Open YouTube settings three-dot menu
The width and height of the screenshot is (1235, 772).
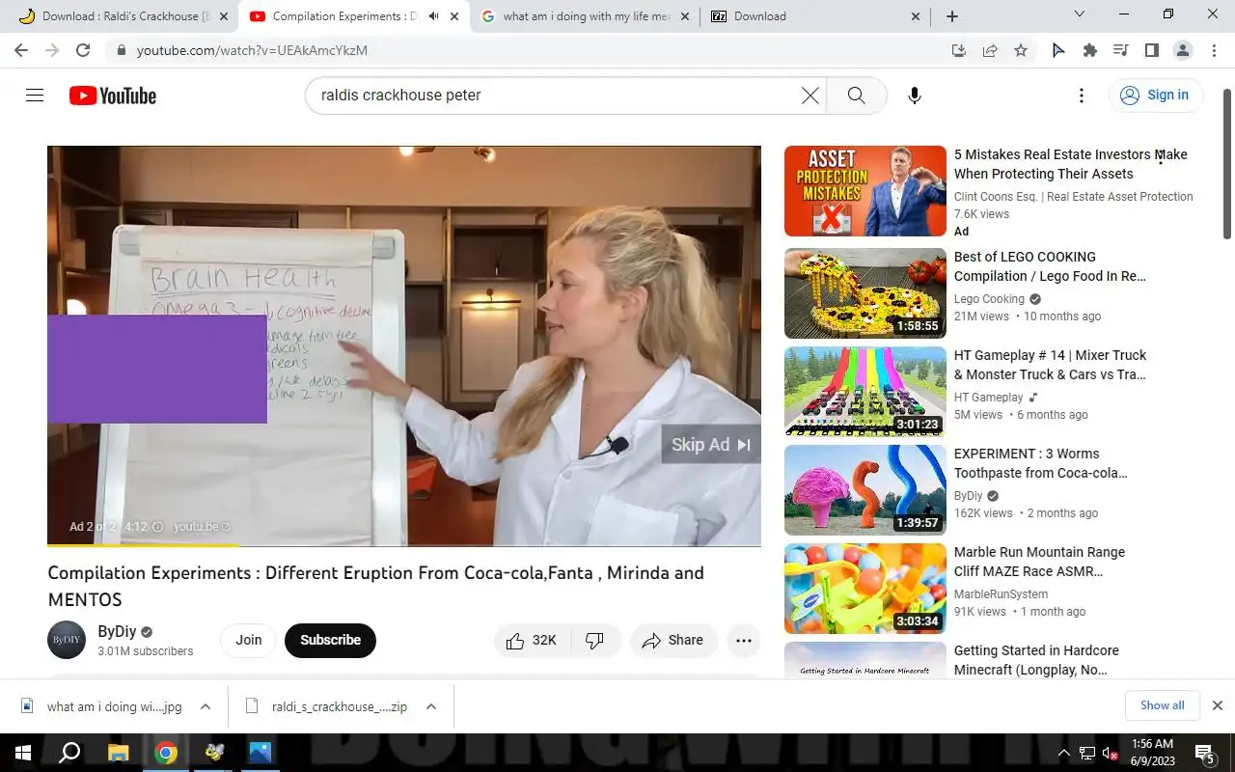click(x=1082, y=96)
